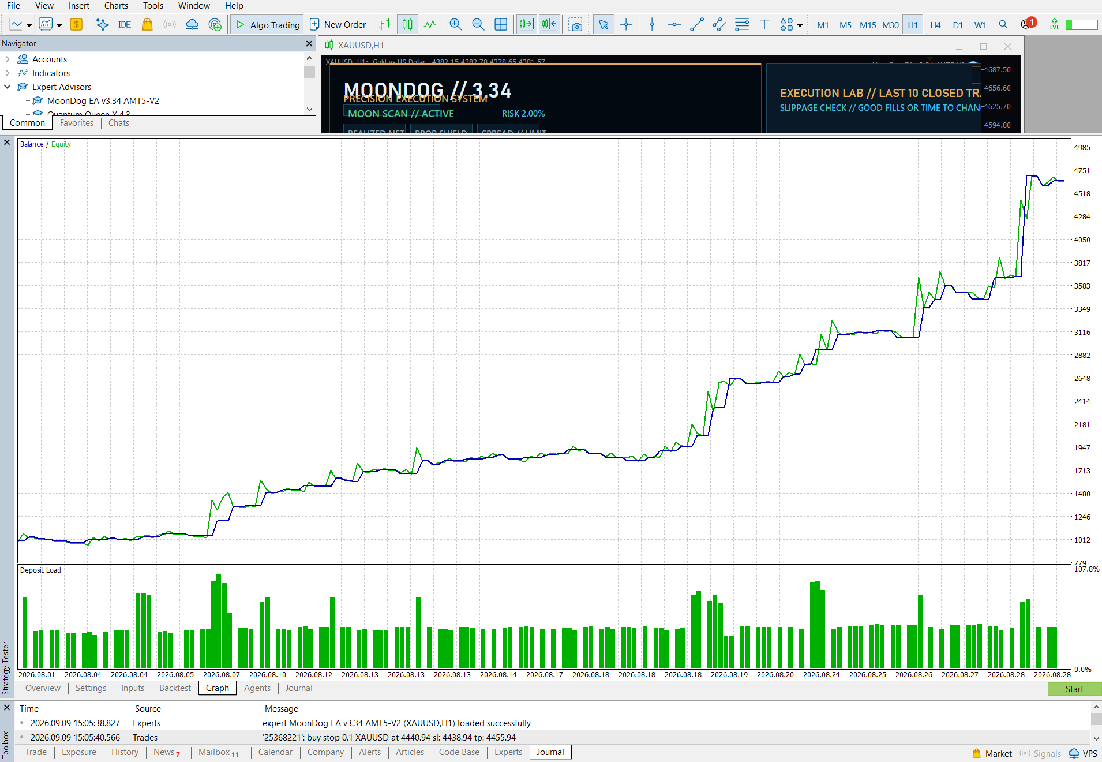1102x762 pixels.
Task: Close the Strategy Tester panel
Action: [7, 142]
